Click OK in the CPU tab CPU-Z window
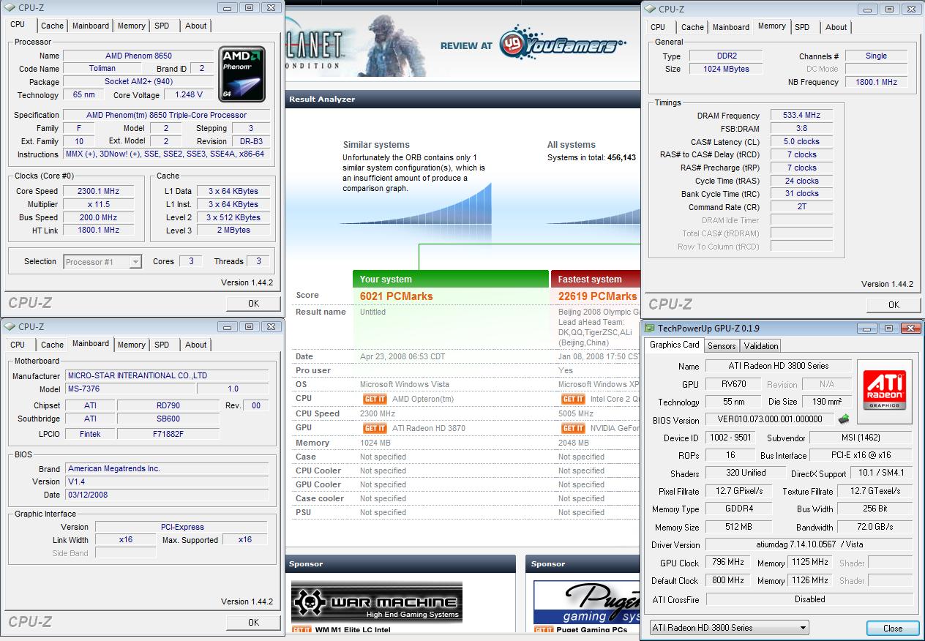Image resolution: width=925 pixels, height=641 pixels. click(x=253, y=304)
